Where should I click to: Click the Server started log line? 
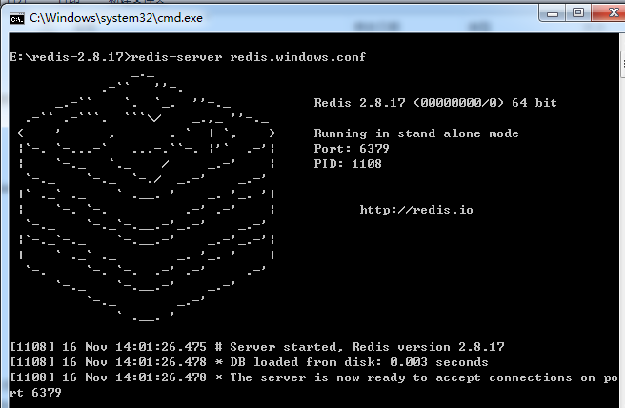click(x=257, y=347)
